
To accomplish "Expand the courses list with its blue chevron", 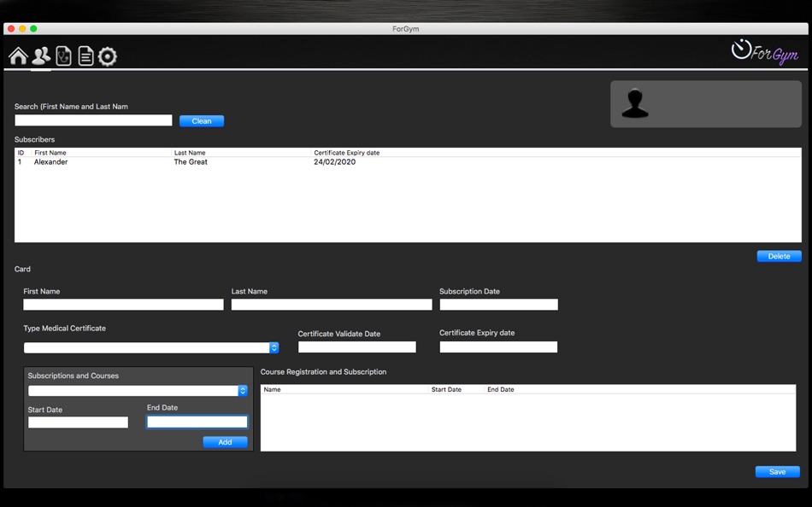I will 243,390.
